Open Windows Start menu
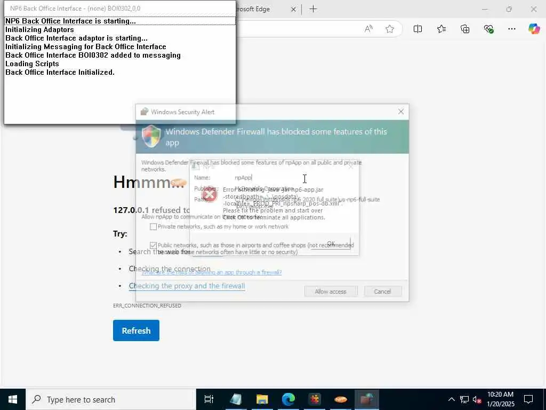Image resolution: width=546 pixels, height=410 pixels. 13,399
